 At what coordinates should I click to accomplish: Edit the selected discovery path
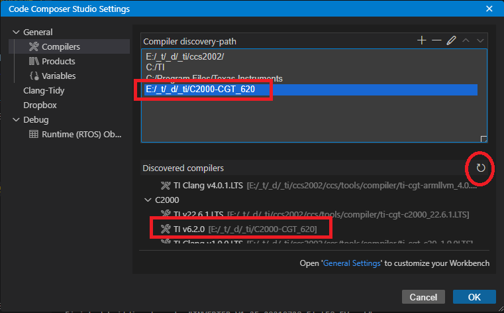[x=451, y=40]
